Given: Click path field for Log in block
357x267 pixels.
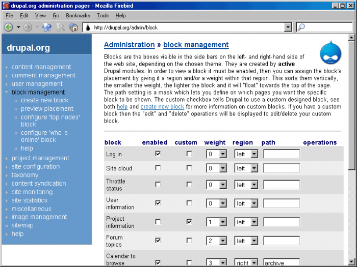Looking at the screenshot, I should [x=282, y=154].
